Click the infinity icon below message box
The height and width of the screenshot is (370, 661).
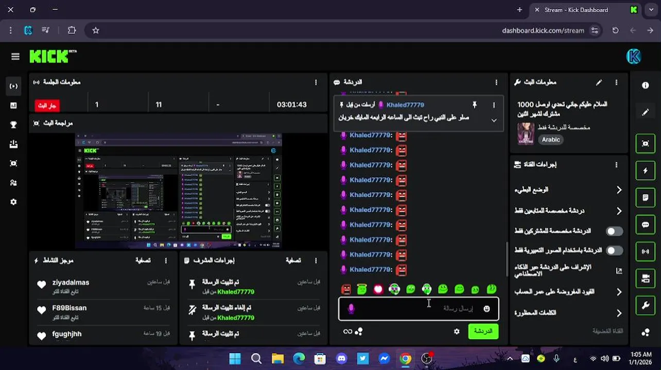click(x=347, y=331)
